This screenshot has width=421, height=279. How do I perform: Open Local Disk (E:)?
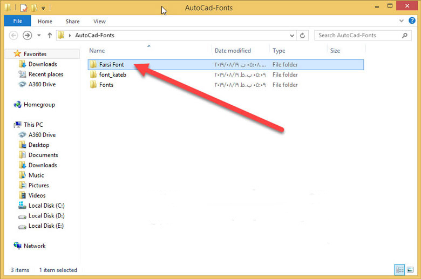tap(46, 226)
